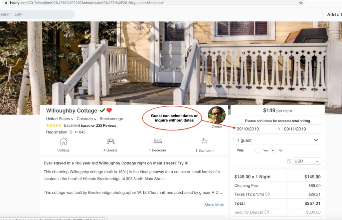342x220 pixels.
Task: Click the Taxes help question mark icon
Action: 268,194
